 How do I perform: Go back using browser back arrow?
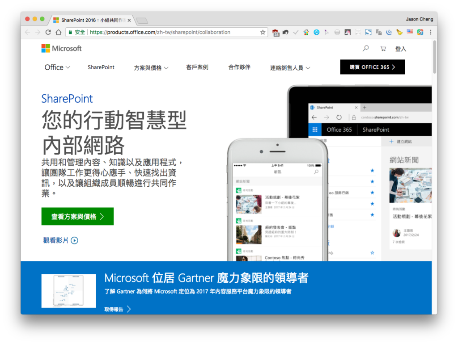[27, 32]
